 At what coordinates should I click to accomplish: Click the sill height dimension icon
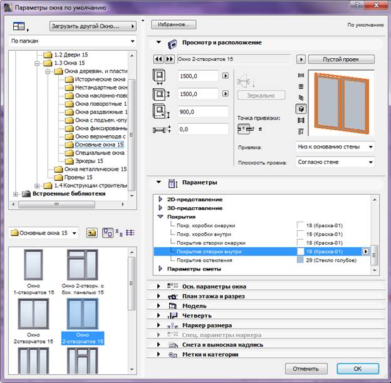click(160, 111)
